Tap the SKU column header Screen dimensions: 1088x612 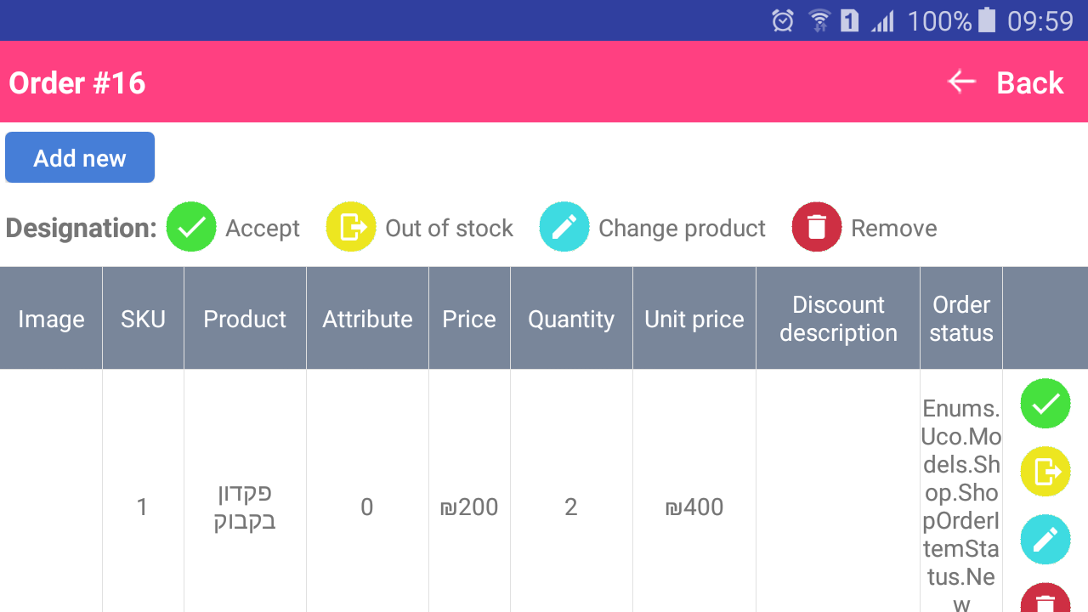143,319
